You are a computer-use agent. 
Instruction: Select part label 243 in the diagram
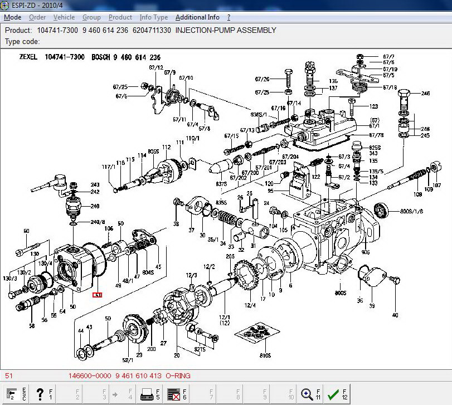coord(95,184)
